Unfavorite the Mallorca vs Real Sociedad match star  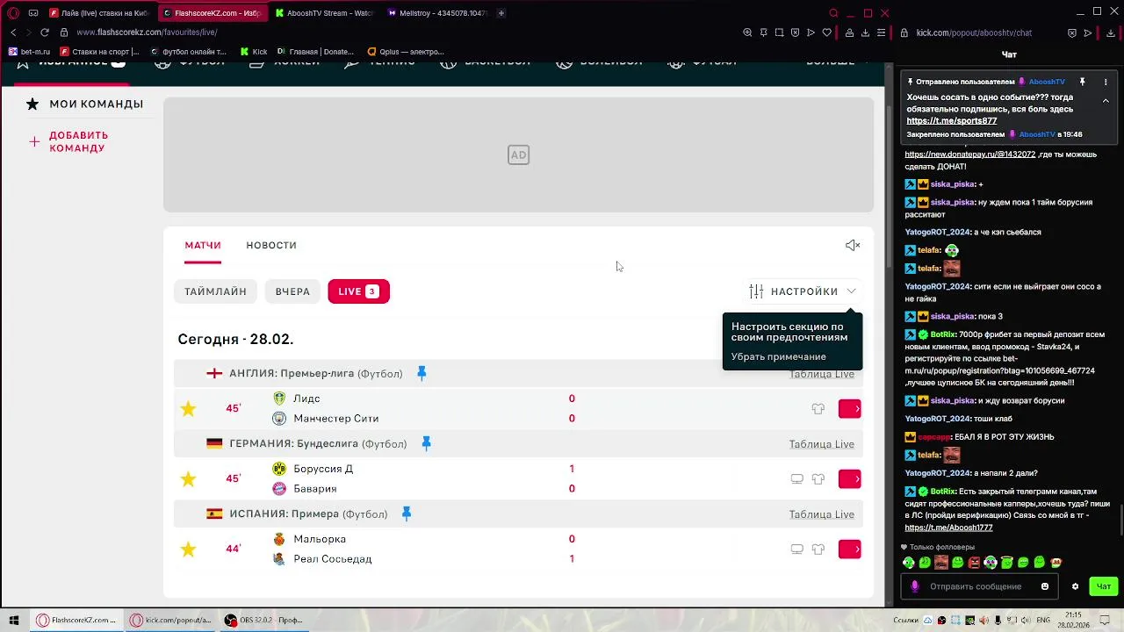[x=188, y=549]
